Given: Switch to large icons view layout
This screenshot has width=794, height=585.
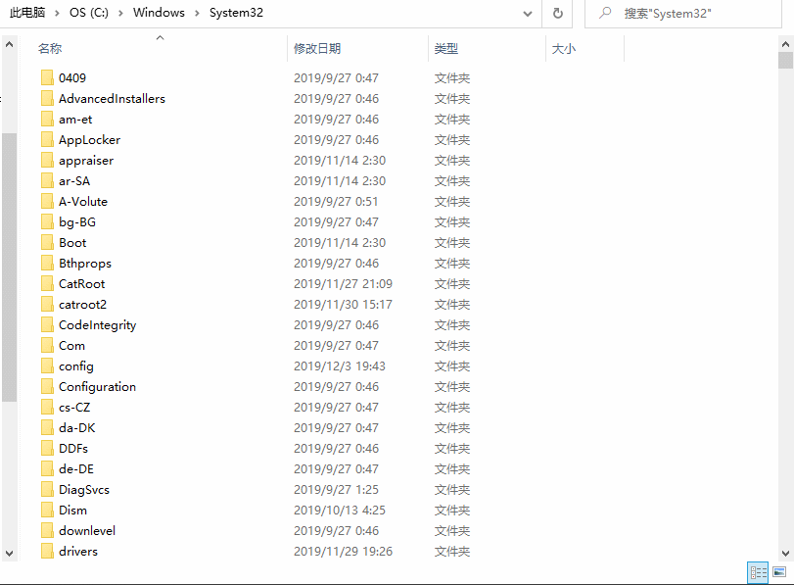Looking at the screenshot, I should (779, 573).
